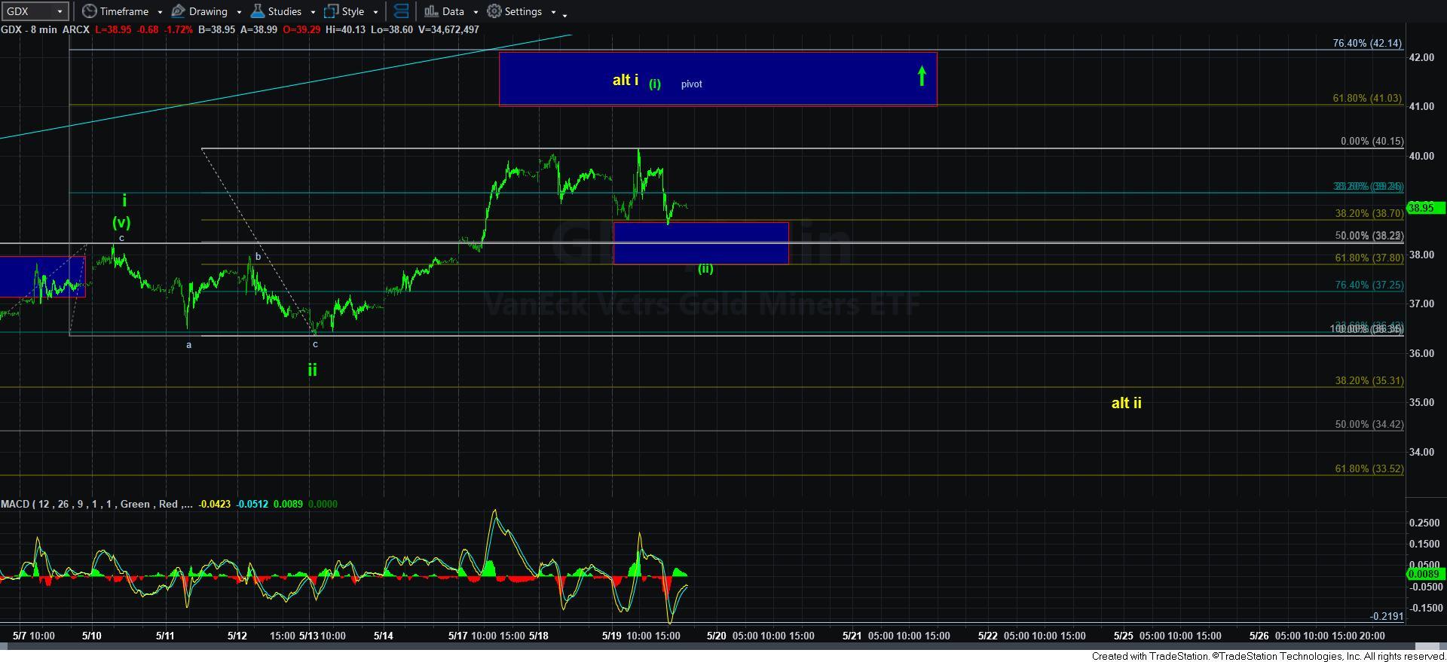
Task: Select the yellow 'alt ii' label
Action: click(1126, 403)
